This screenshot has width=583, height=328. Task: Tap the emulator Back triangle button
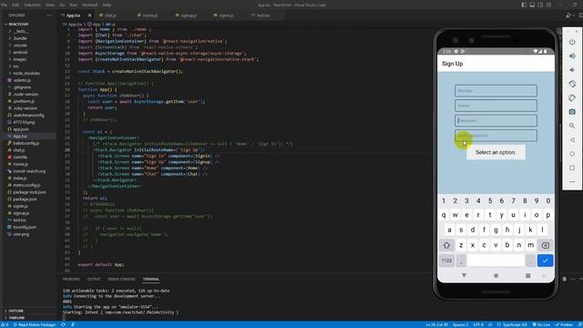pos(572,139)
